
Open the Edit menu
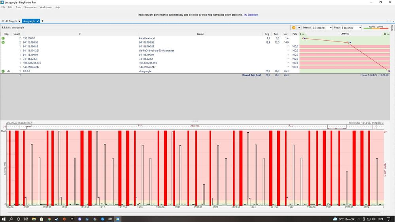pos(10,7)
